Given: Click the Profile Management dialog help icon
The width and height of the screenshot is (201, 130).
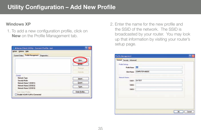Looking at the screenshot, I should point(190,56).
